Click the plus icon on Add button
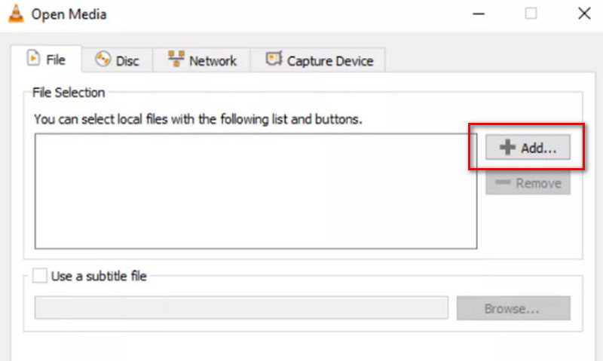This screenshot has width=603, height=361. tap(507, 147)
